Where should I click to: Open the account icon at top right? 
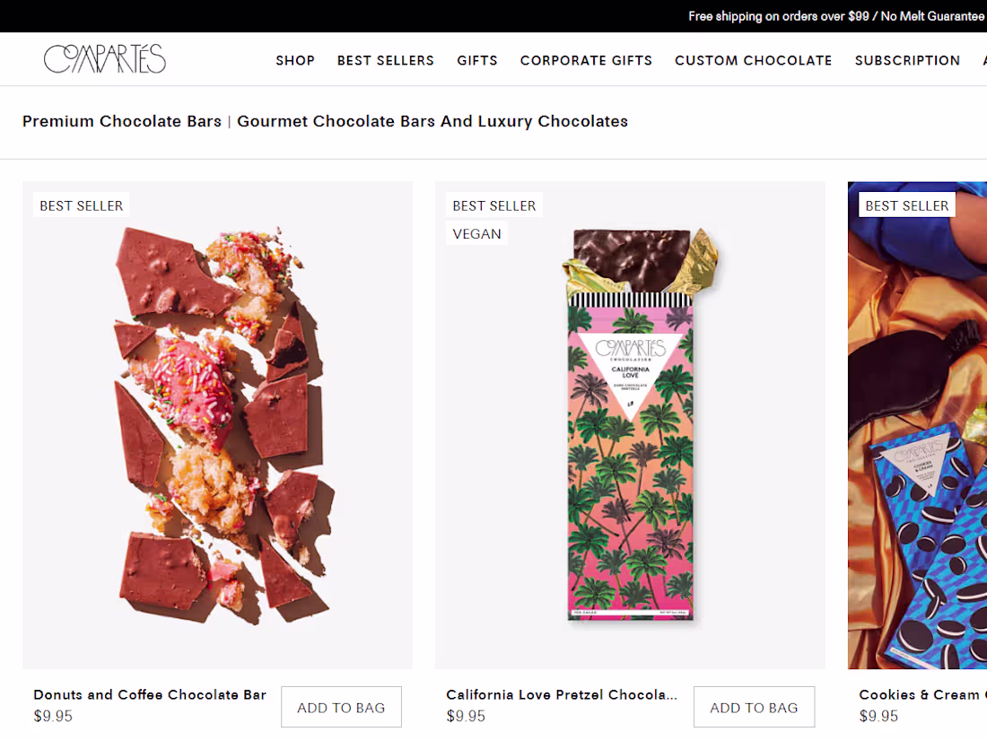[x=983, y=60]
